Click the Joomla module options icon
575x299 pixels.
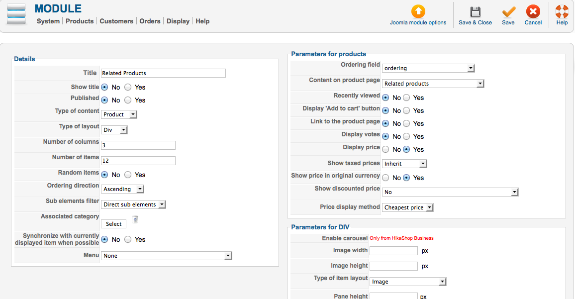pos(418,11)
